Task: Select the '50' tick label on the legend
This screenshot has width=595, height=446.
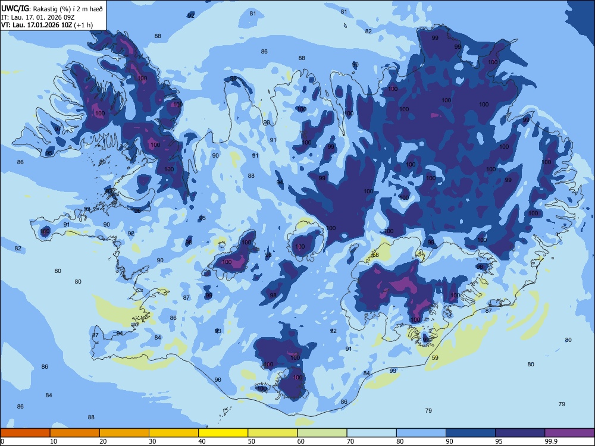Action: [252, 441]
